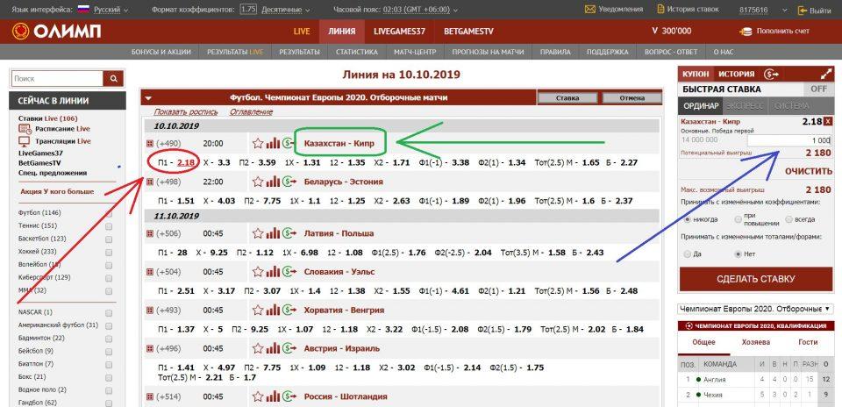Switch to the LIVE tab in the top menu
This screenshot has height=407, width=842.
pyautogui.click(x=302, y=31)
